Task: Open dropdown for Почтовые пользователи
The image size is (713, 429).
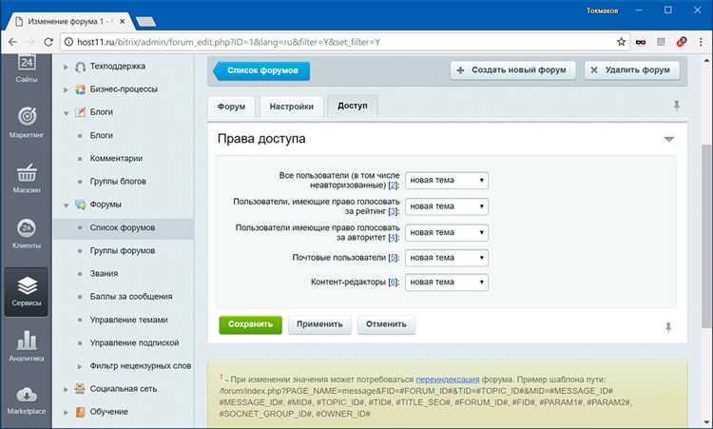Action: pyautogui.click(x=447, y=258)
